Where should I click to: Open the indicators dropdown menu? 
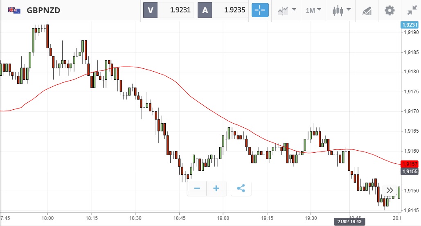tap(287, 10)
